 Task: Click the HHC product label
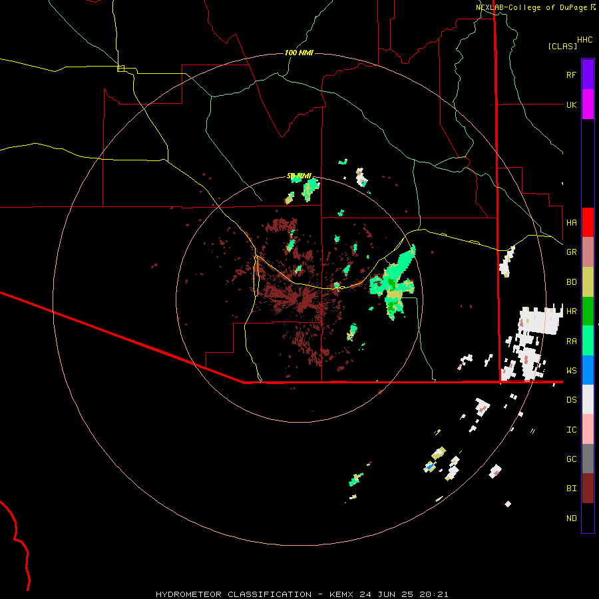(585, 40)
